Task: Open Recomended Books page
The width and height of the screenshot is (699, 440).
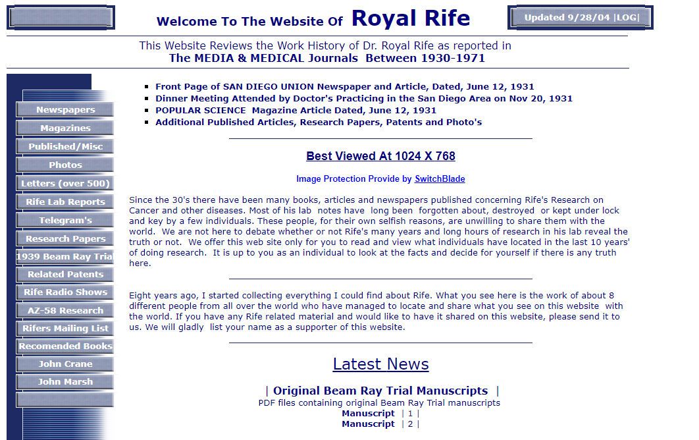Action: click(x=65, y=346)
